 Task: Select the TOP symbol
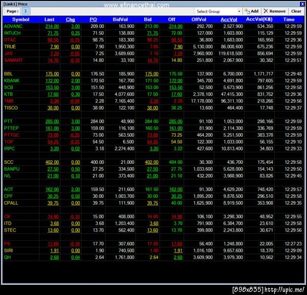pyautogui.click(x=9, y=142)
